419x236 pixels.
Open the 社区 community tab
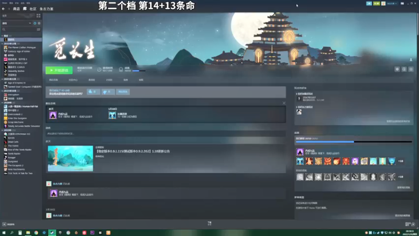click(x=33, y=9)
